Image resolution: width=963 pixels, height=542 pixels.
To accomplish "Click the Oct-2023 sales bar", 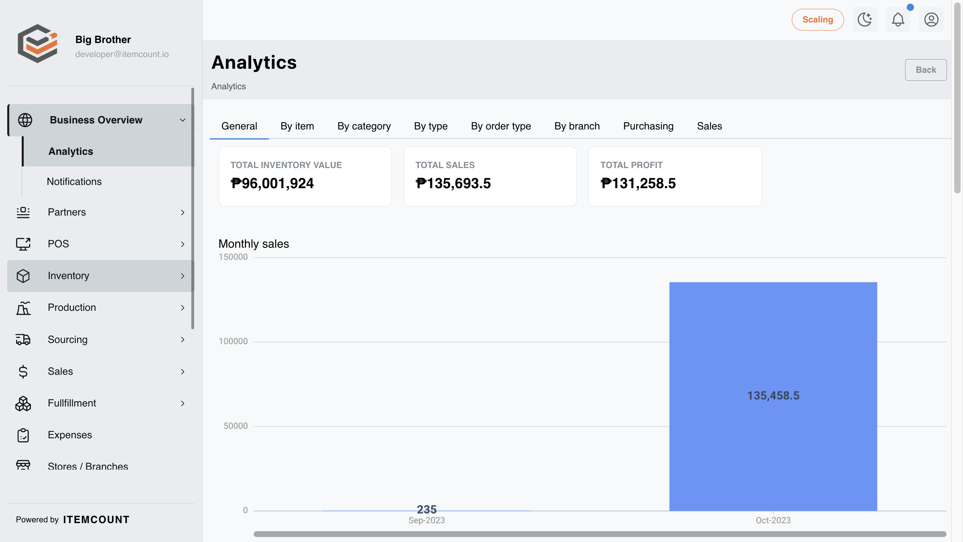I will [773, 396].
